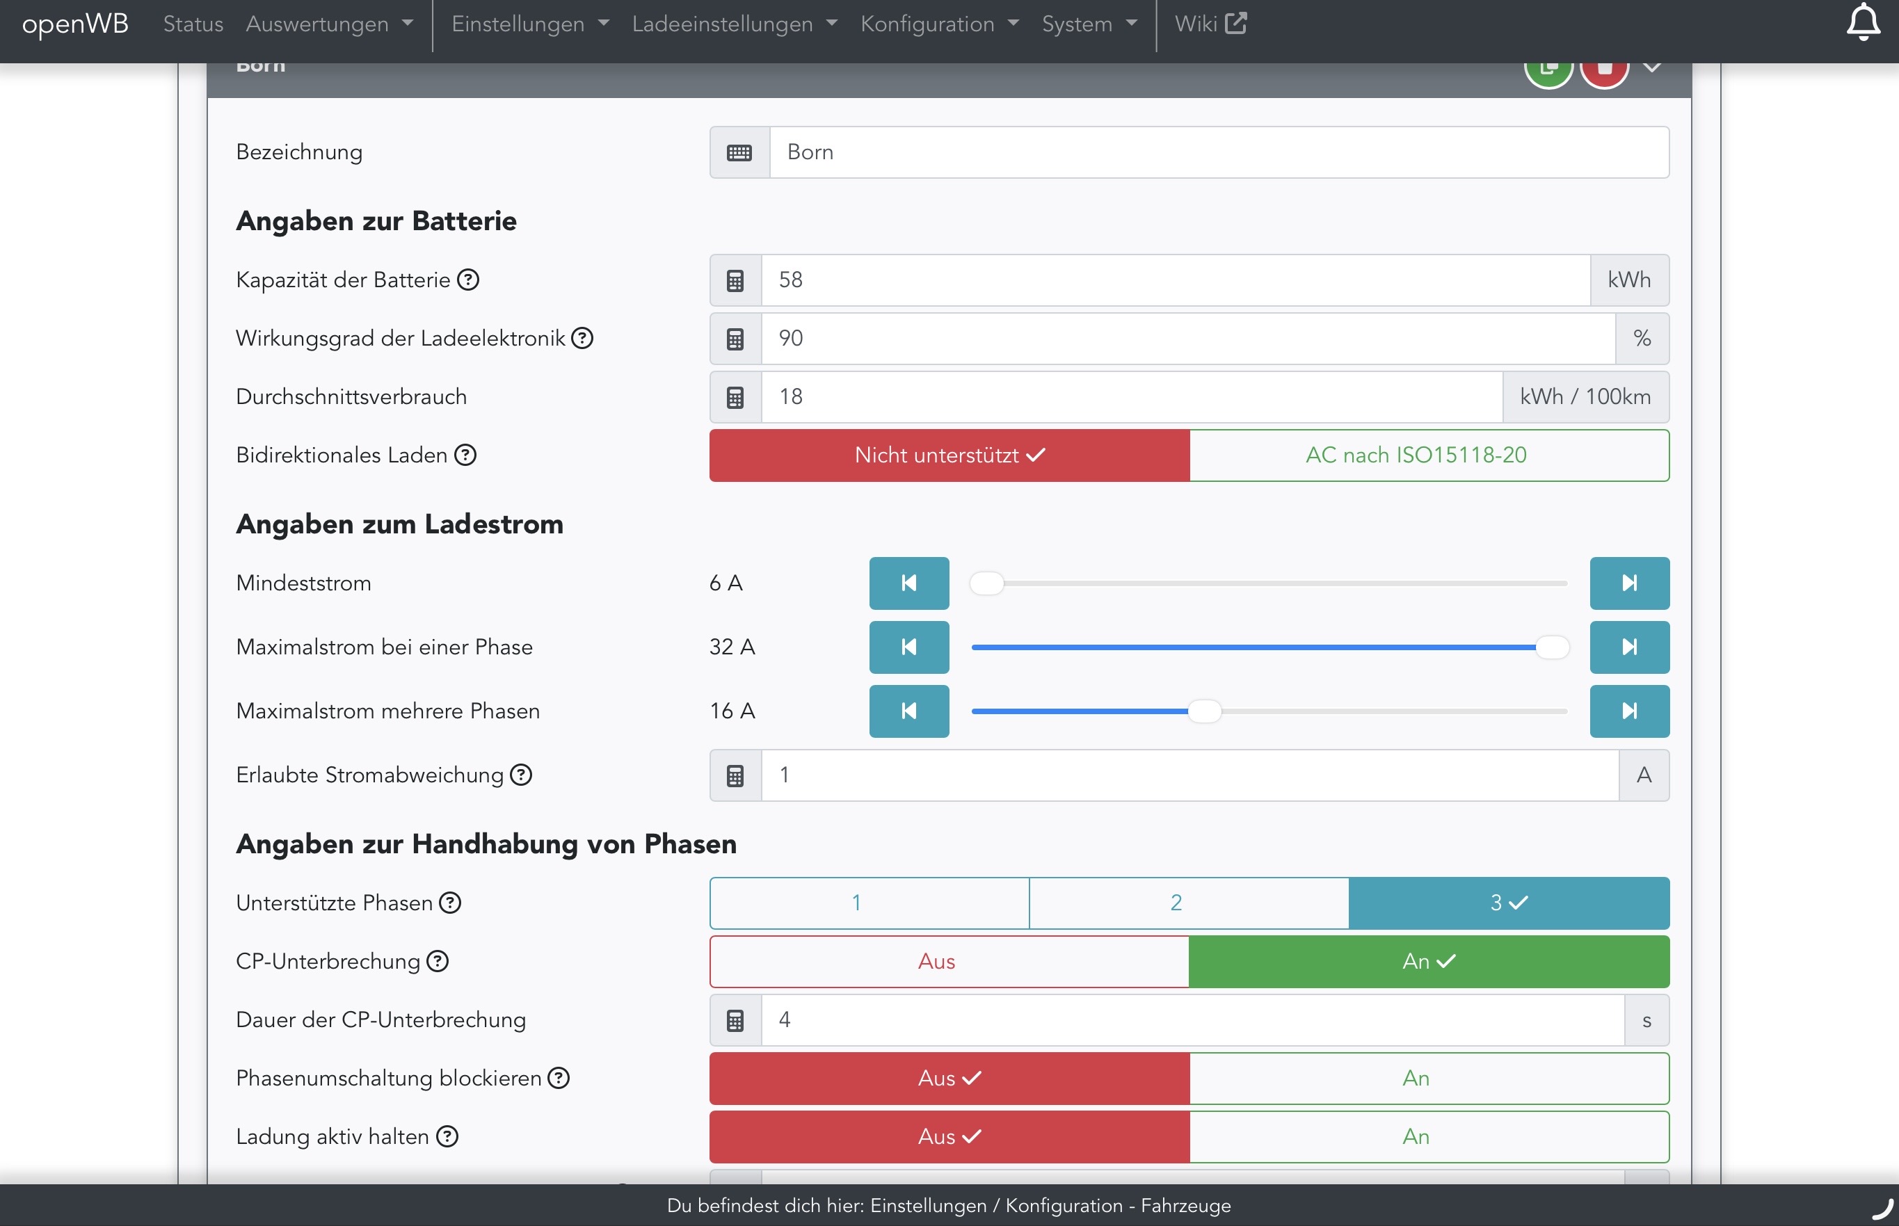Click the notification bell icon
This screenshot has height=1226, width=1899.
1862,22
